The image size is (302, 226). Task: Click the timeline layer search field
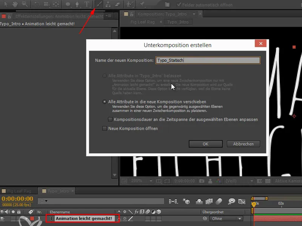(x=101, y=201)
